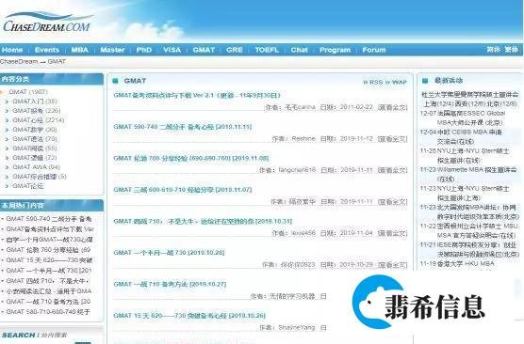Open article GMAT 一战 710 备考方法
524x344 pixels.
170,284
